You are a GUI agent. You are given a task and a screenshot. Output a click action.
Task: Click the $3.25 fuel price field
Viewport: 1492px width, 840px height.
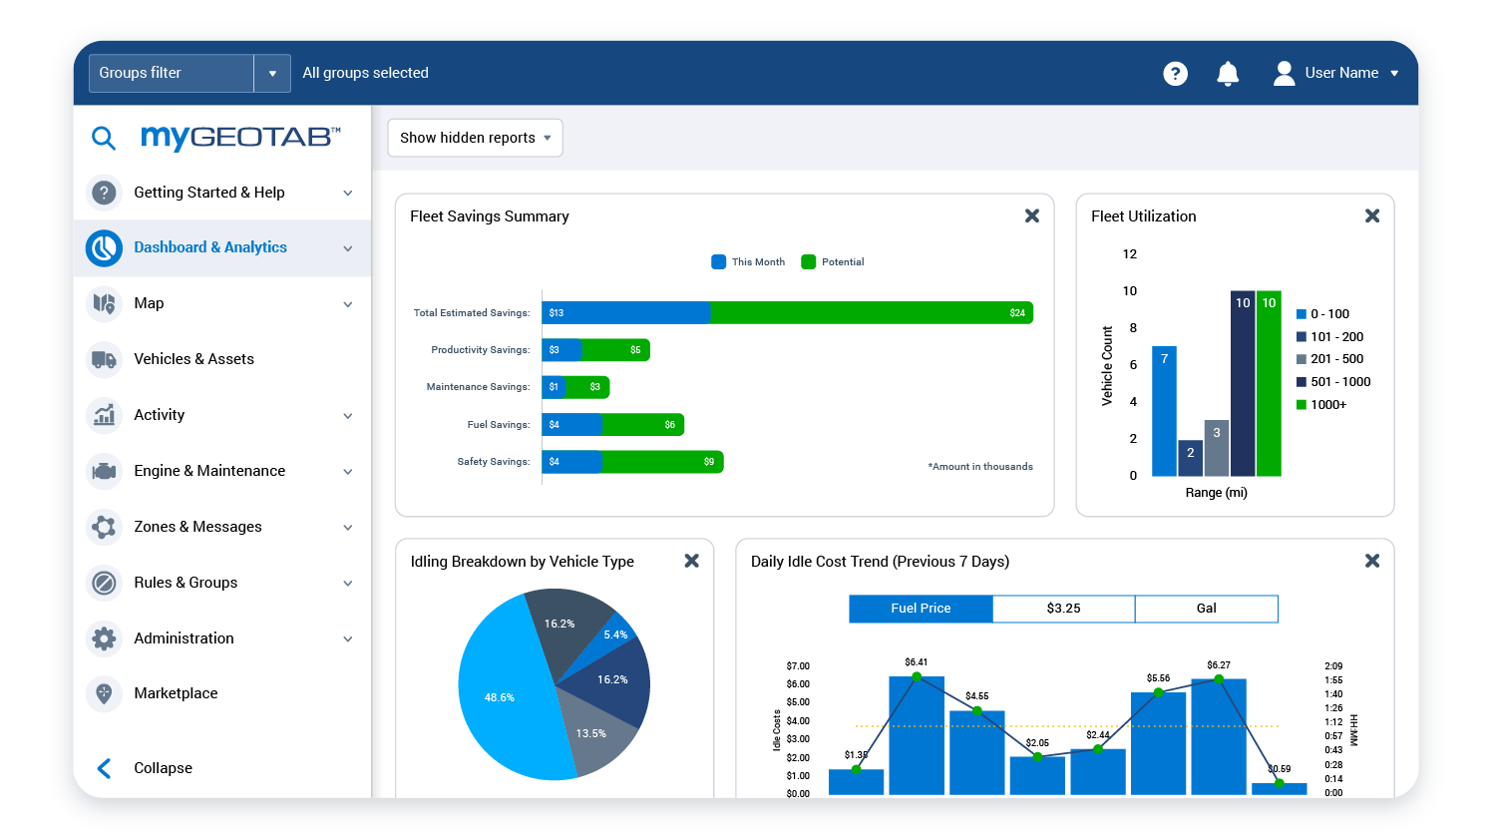click(1063, 609)
